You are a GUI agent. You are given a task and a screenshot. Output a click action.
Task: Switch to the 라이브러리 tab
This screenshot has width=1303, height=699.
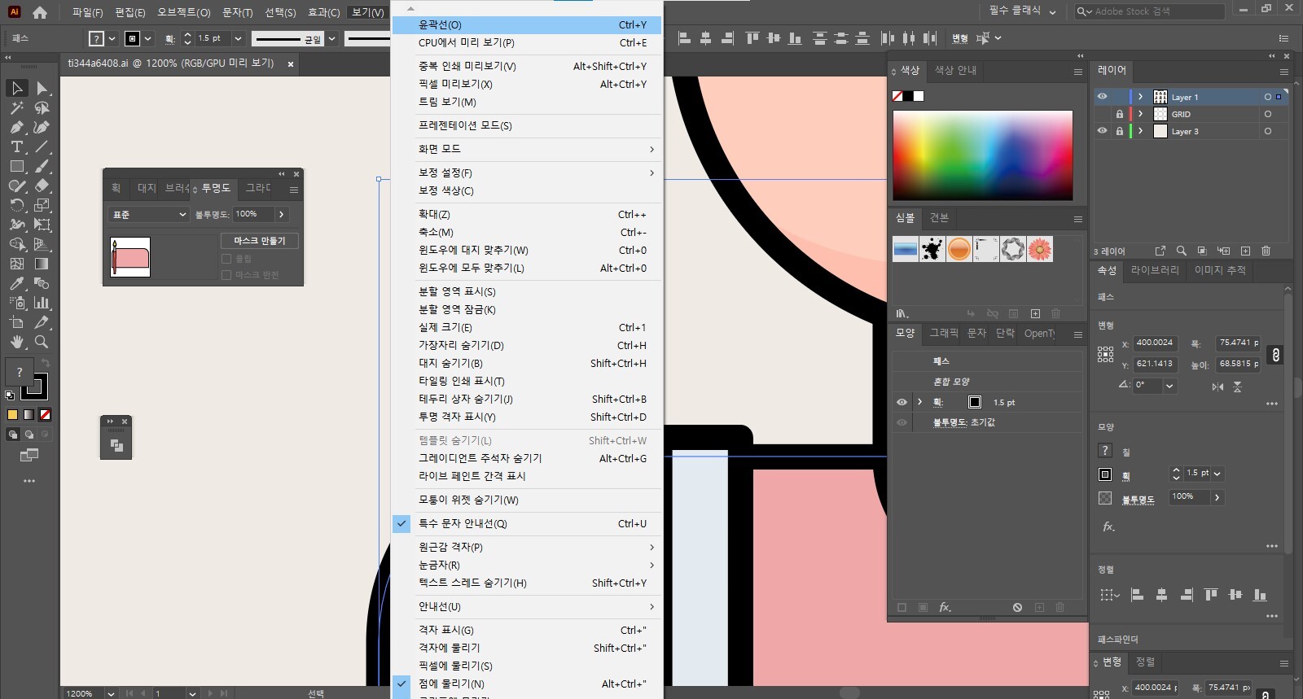[1154, 270]
